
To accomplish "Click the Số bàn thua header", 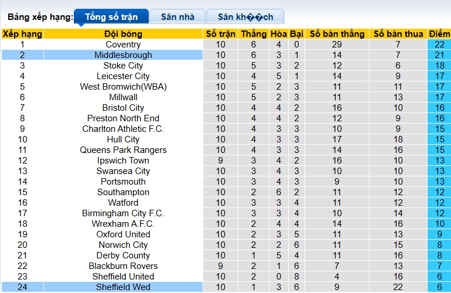I will coord(398,34).
